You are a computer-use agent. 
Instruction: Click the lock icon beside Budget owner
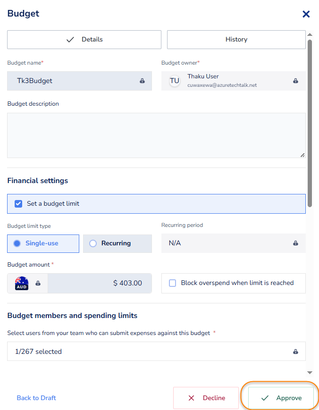(x=295, y=81)
